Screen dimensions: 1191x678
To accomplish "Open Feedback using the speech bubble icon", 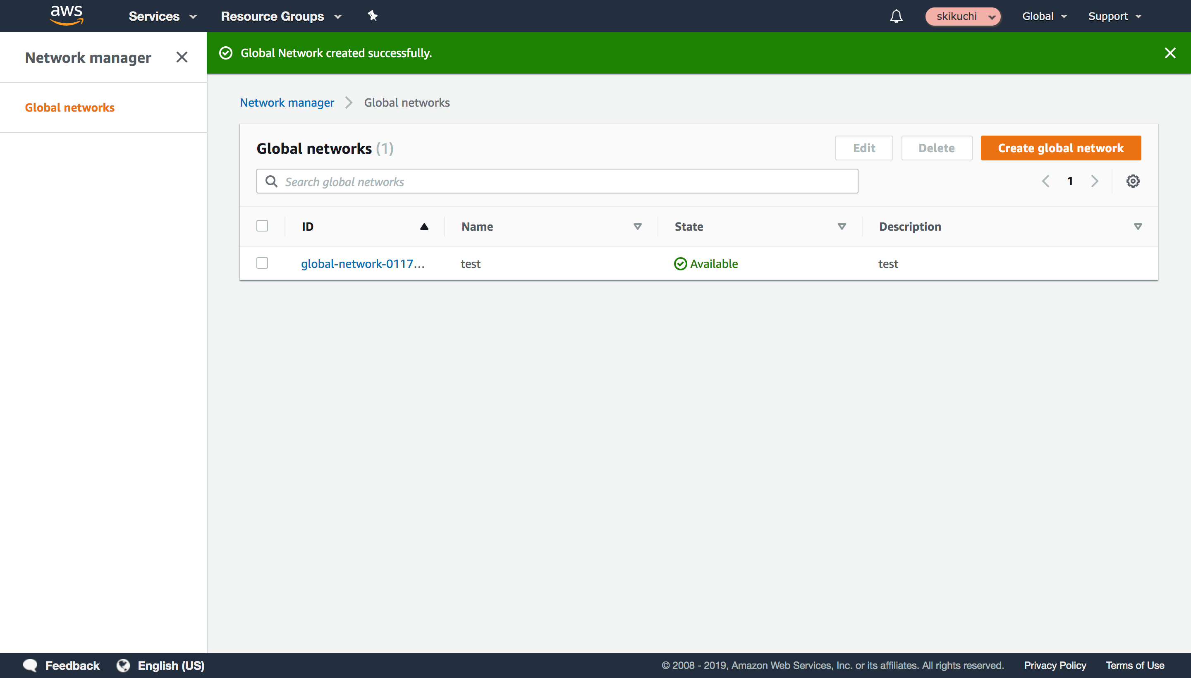I will [x=29, y=665].
